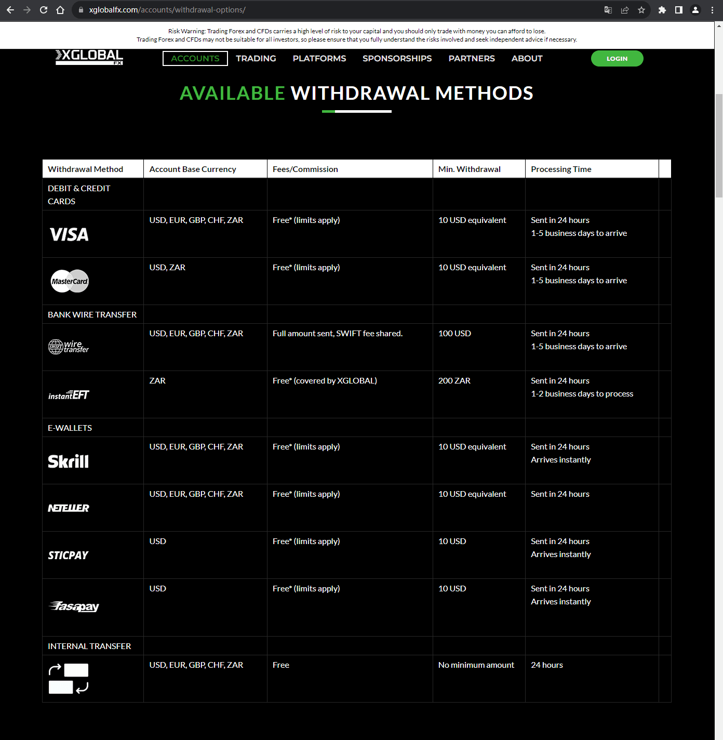Click the FasaPay logo
Screen dimensions: 723x740
pyautogui.click(x=74, y=606)
